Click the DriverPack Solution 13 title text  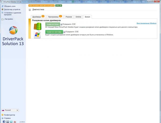point(13,41)
